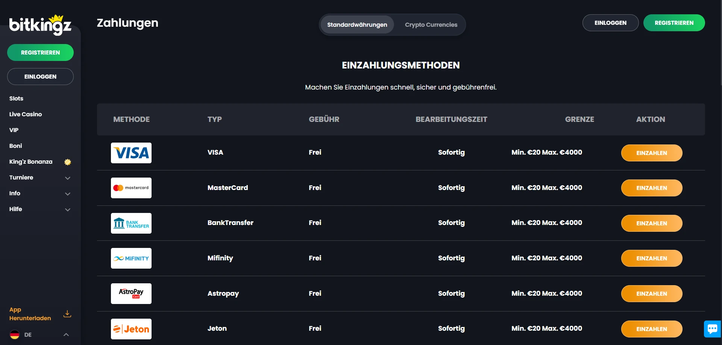Click the VISA row limit text

click(547, 152)
